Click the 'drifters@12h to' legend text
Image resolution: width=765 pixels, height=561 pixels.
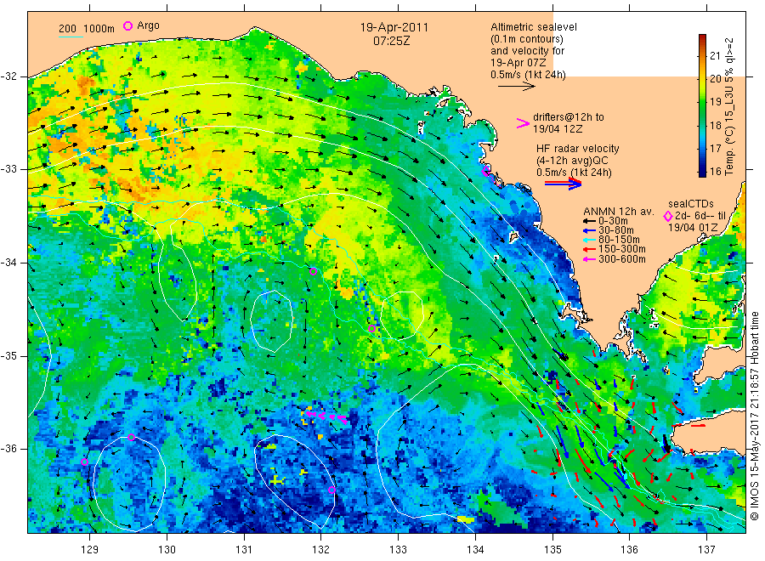(569, 117)
